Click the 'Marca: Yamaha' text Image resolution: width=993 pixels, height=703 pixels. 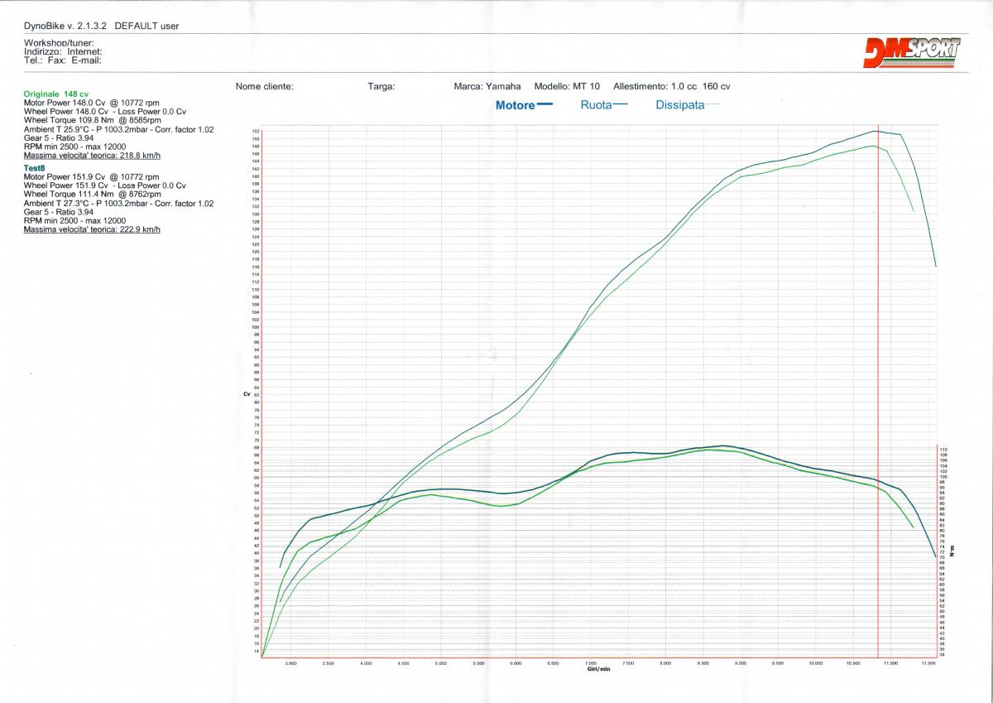[x=487, y=86]
